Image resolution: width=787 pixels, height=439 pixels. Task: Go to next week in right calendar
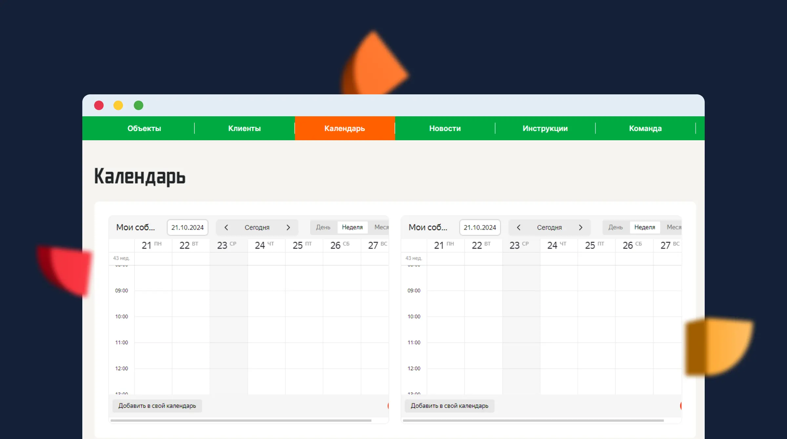click(x=580, y=227)
